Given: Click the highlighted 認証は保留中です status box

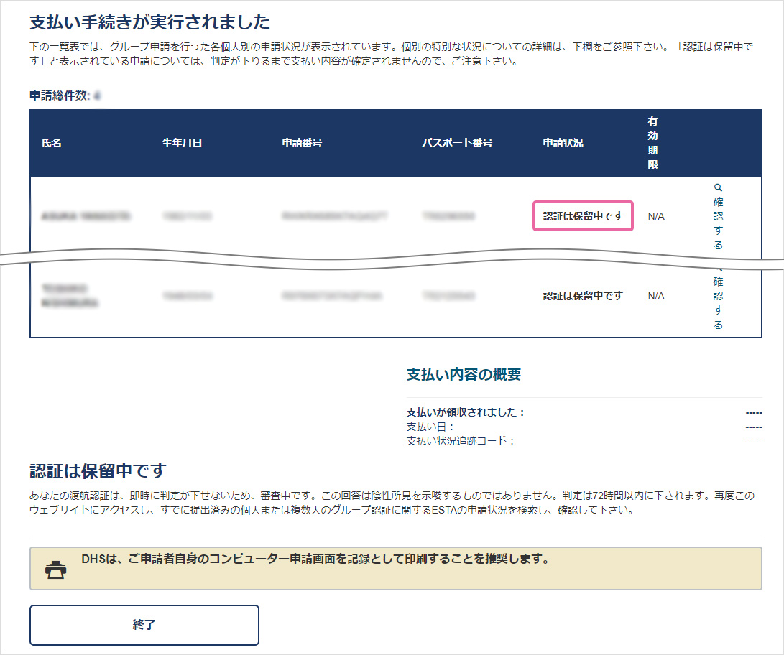Looking at the screenshot, I should pyautogui.click(x=583, y=215).
